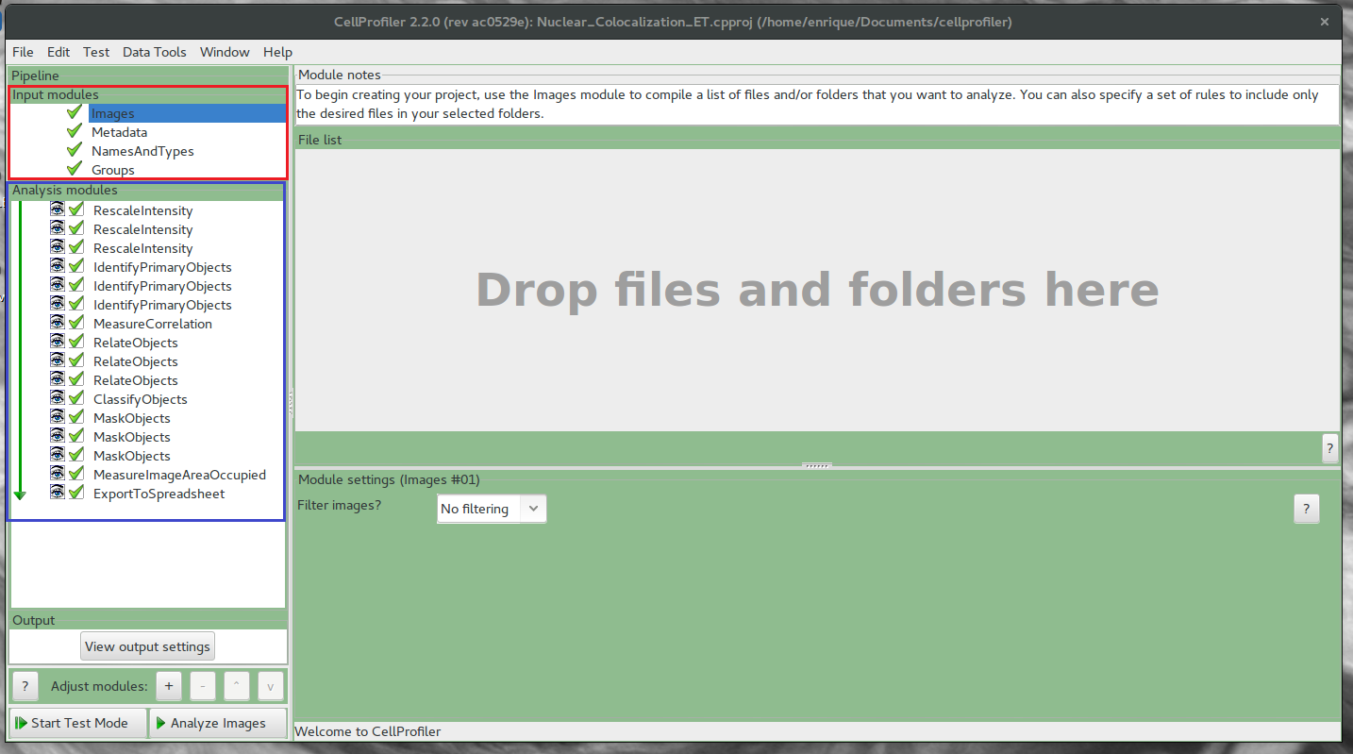Open help for the Filter images setting
This screenshot has height=754, width=1353.
tap(1306, 509)
